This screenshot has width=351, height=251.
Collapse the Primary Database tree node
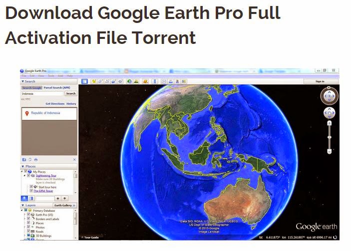[x=22, y=211]
